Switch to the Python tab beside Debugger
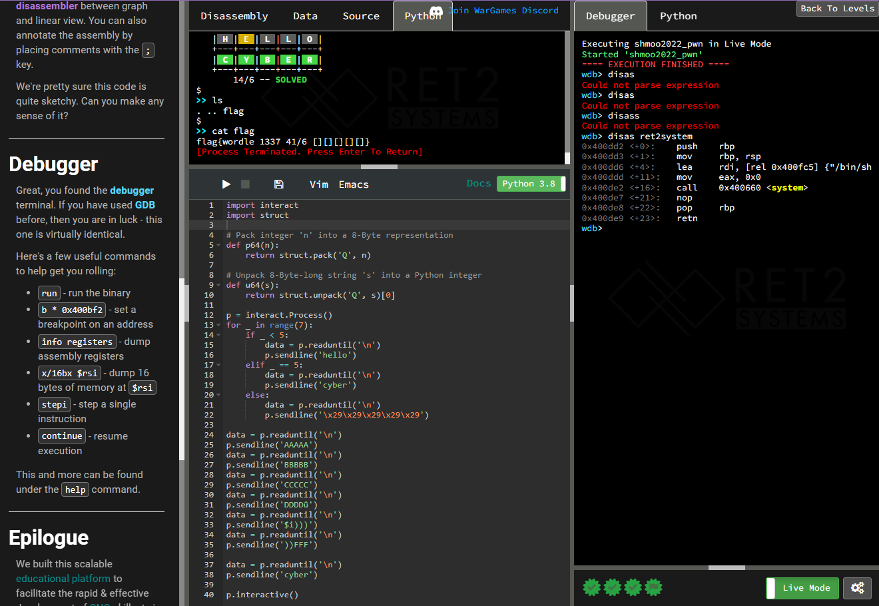This screenshot has height=606, width=879. pyautogui.click(x=679, y=16)
